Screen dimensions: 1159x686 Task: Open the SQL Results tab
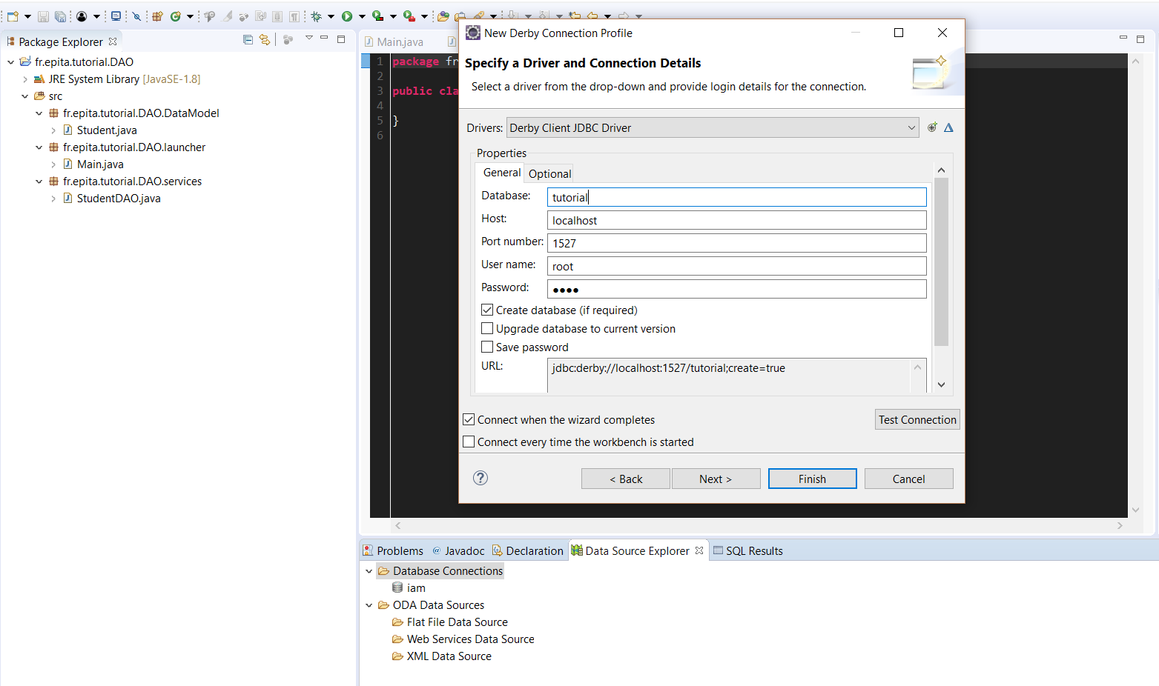pos(747,550)
